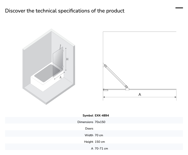Click the upper wall hinge bracket in drawing
The width and height of the screenshot is (188, 155).
pyautogui.click(x=105, y=65)
